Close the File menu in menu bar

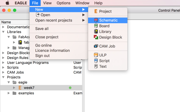[35, 3]
